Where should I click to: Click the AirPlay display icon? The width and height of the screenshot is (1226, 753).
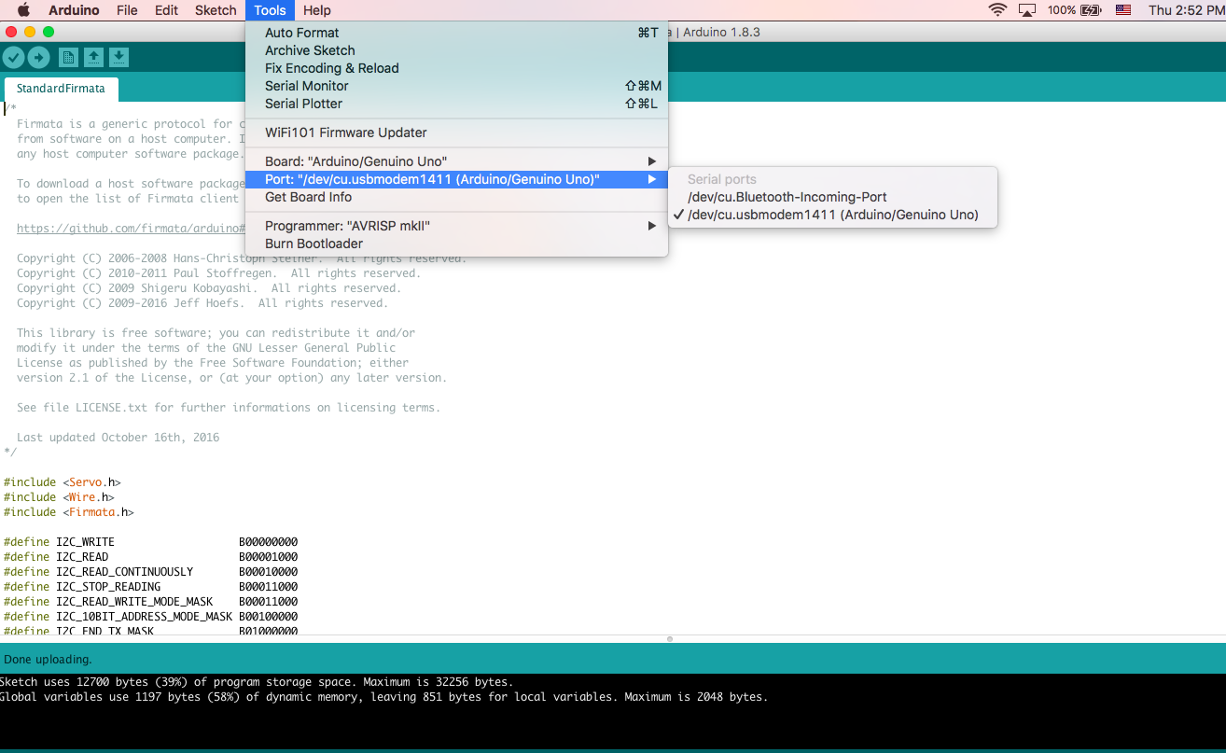pyautogui.click(x=1027, y=10)
